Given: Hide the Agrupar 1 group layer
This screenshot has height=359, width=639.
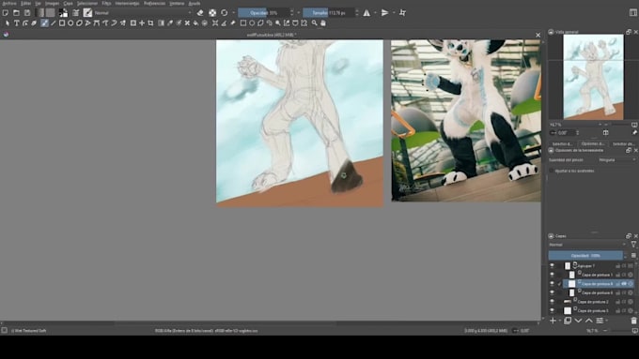Looking at the screenshot, I should (x=552, y=266).
